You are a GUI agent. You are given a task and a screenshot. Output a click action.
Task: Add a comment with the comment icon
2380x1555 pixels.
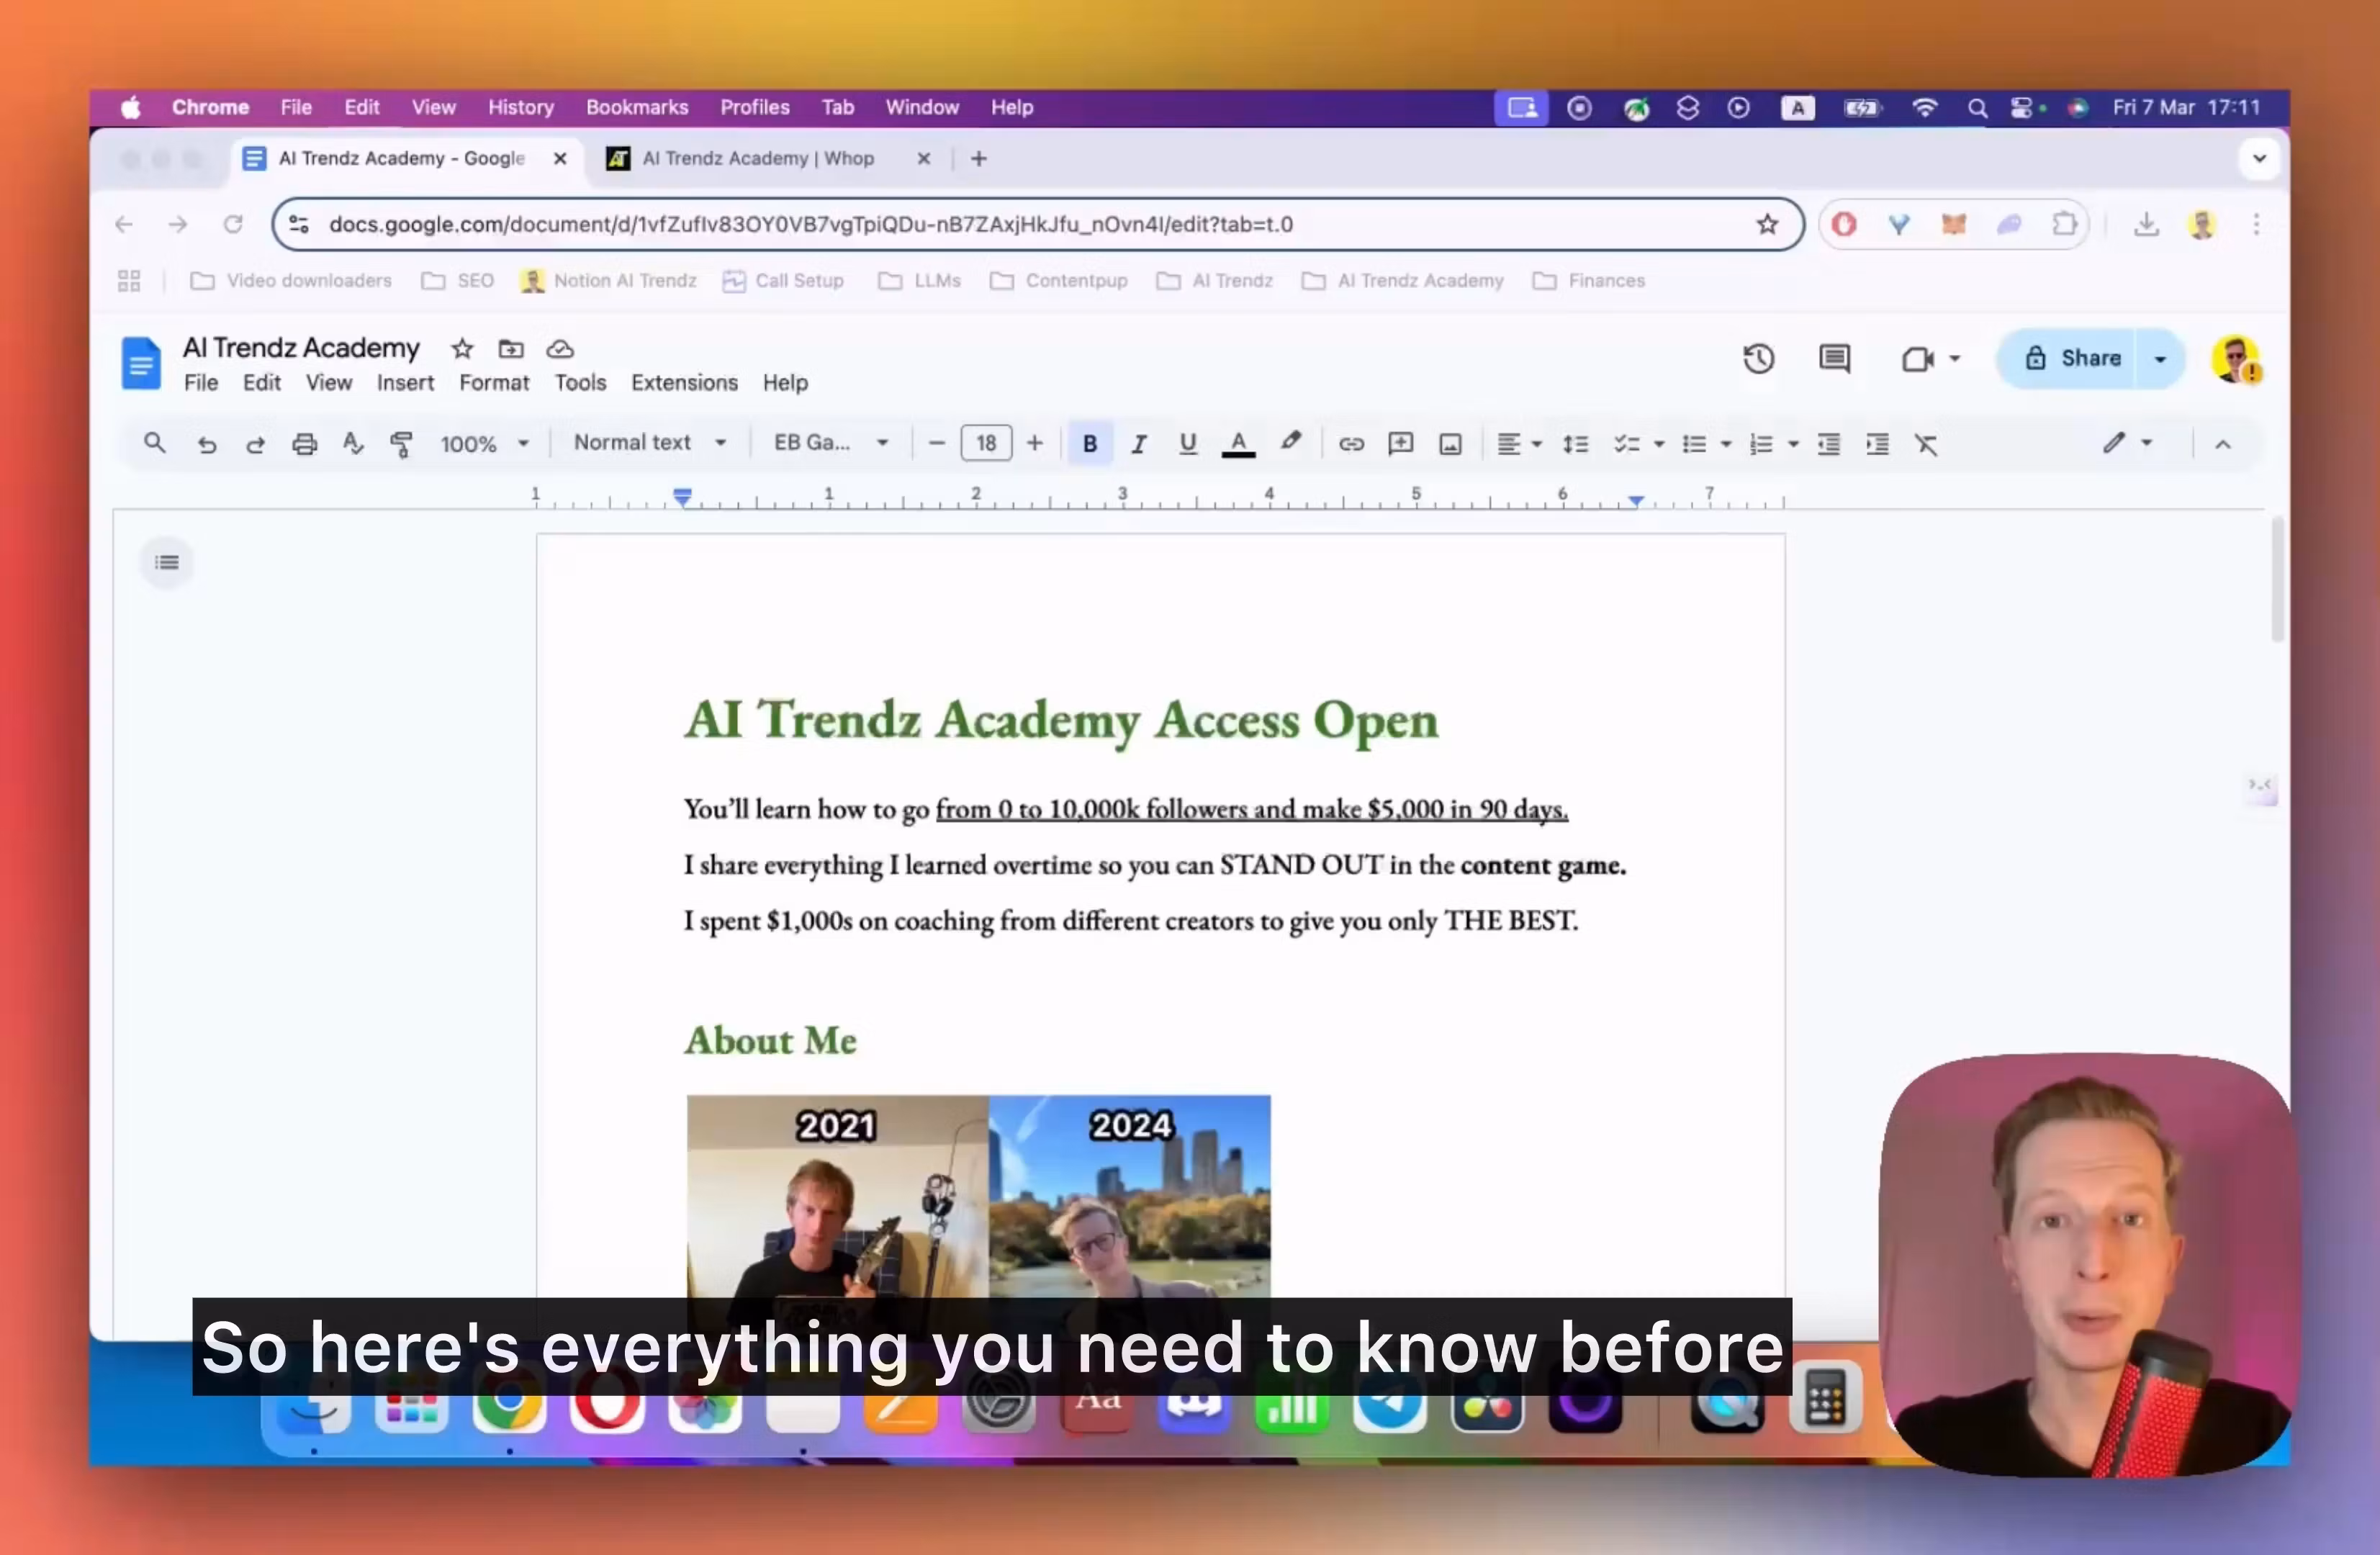pos(1834,359)
